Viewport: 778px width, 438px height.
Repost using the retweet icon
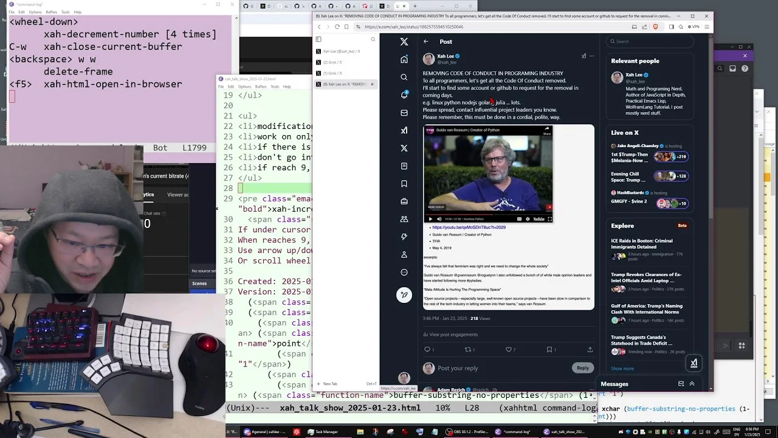[x=468, y=350]
